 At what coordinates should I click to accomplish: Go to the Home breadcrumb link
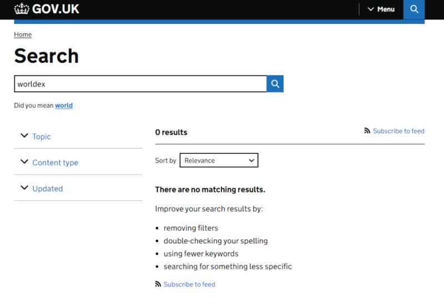23,34
